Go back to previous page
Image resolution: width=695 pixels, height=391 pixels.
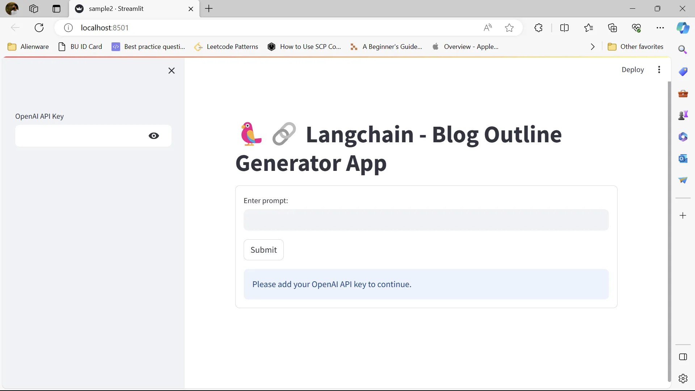pos(15,28)
